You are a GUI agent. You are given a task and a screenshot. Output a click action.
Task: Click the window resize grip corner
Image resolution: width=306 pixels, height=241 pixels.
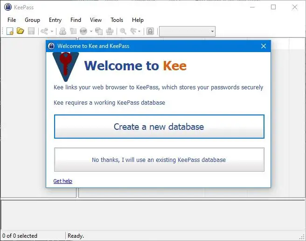[x=302, y=237]
